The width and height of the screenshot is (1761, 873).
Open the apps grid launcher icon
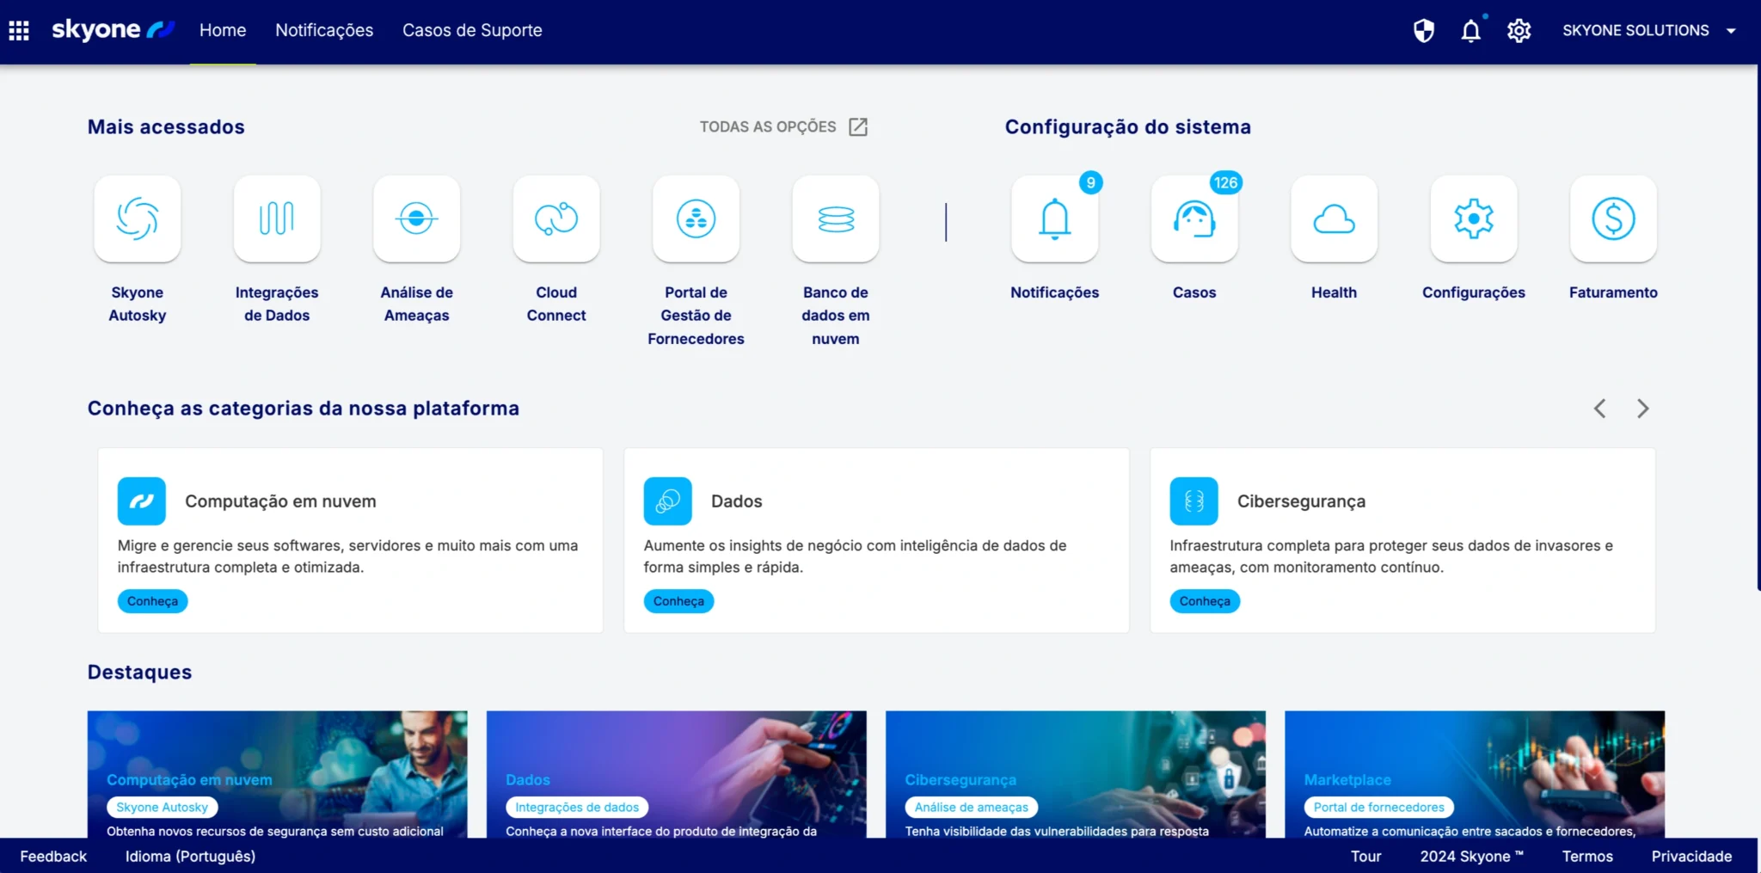click(x=19, y=31)
